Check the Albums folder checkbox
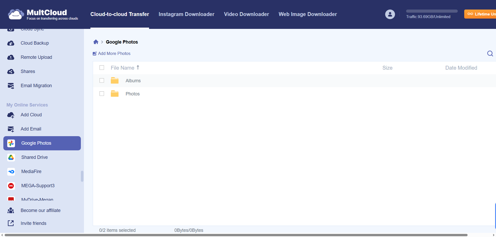The width and height of the screenshot is (496, 237). pos(102,80)
